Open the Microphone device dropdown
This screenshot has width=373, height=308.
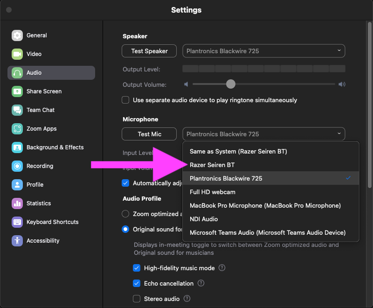point(263,134)
